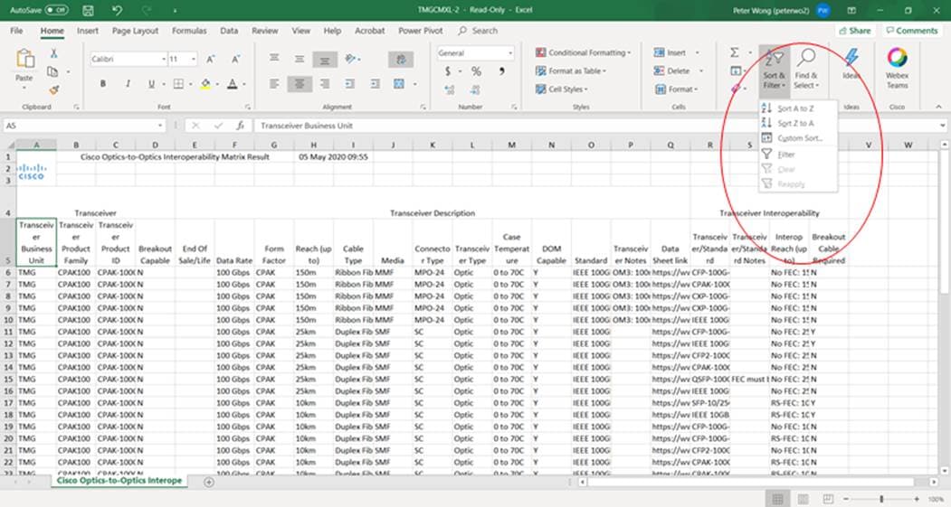Click the Decrease Indent icon
The width and height of the screenshot is (951, 507).
[x=350, y=83]
